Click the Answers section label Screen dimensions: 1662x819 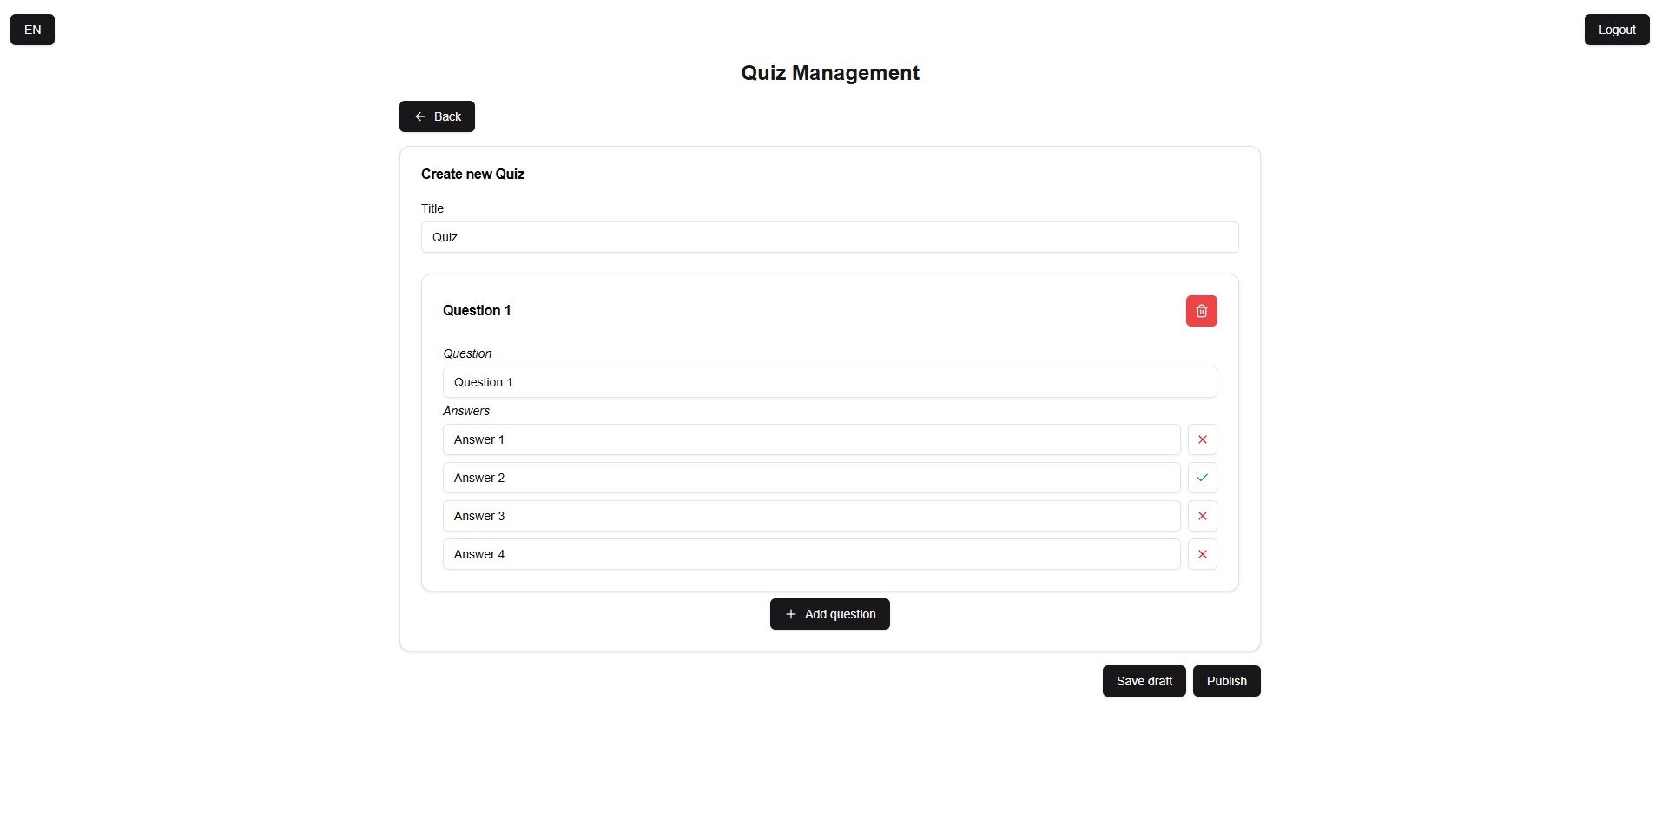466,411
